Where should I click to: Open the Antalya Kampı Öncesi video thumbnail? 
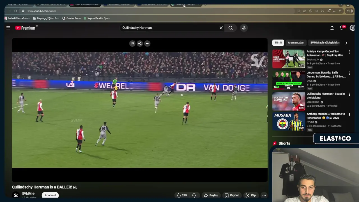(289, 59)
